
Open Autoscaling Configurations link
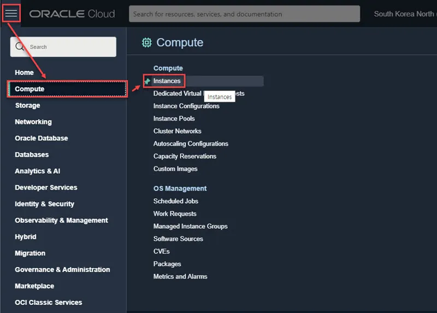pyautogui.click(x=191, y=144)
